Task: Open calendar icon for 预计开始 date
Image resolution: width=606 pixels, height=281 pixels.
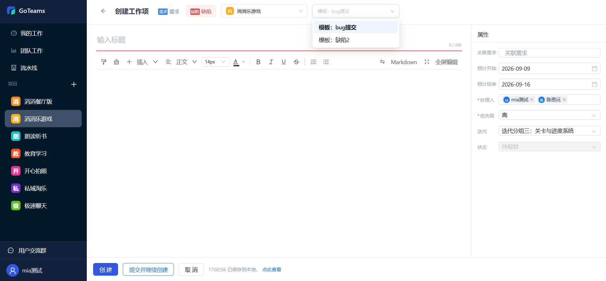Action: pos(594,69)
